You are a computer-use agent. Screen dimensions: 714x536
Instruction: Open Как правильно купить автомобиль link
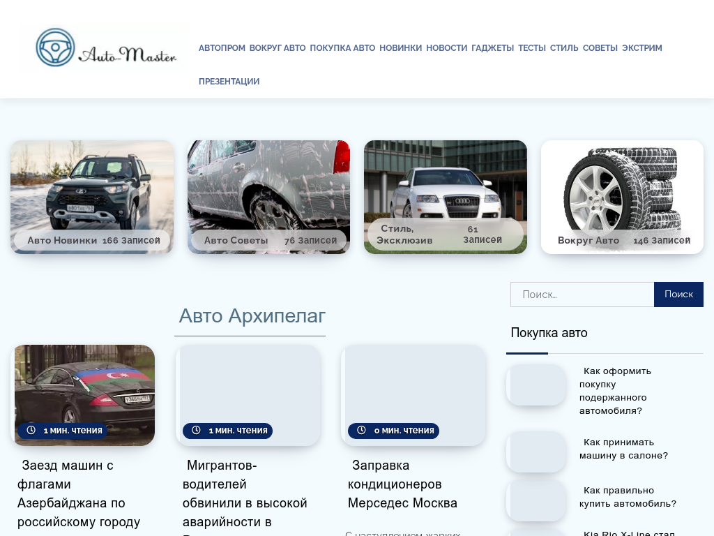(628, 497)
